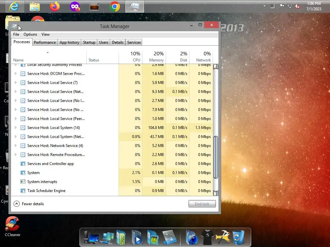Click the Task Scheduler Engine icon

pos(23,191)
